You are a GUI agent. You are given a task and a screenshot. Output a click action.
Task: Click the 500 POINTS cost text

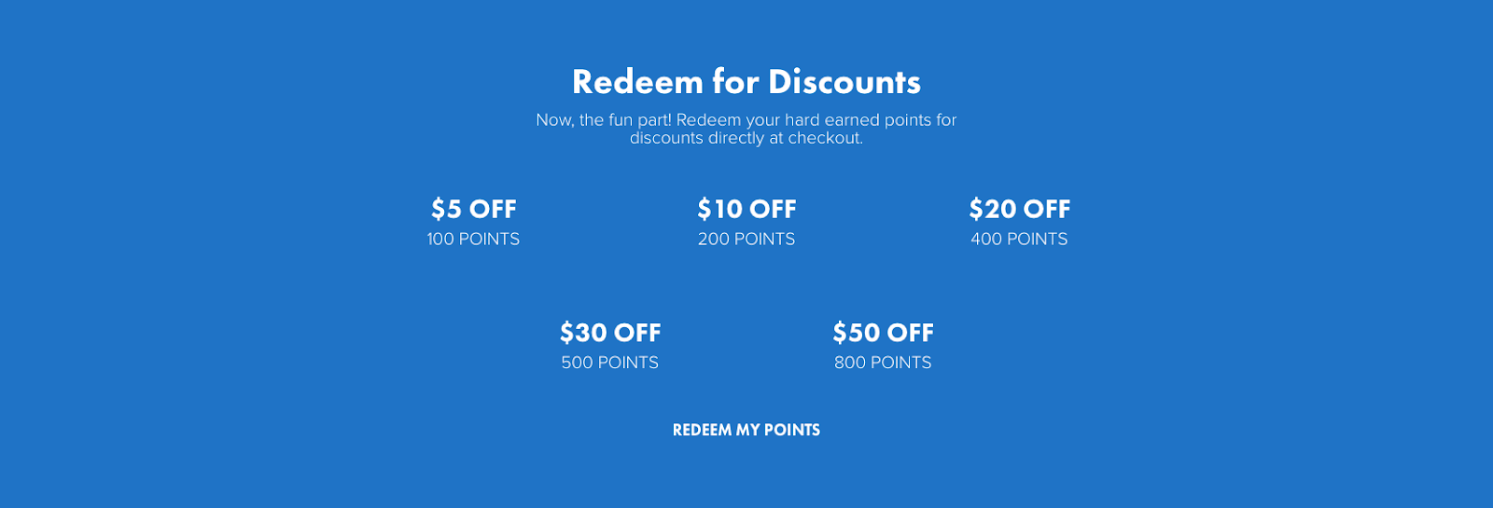point(610,363)
